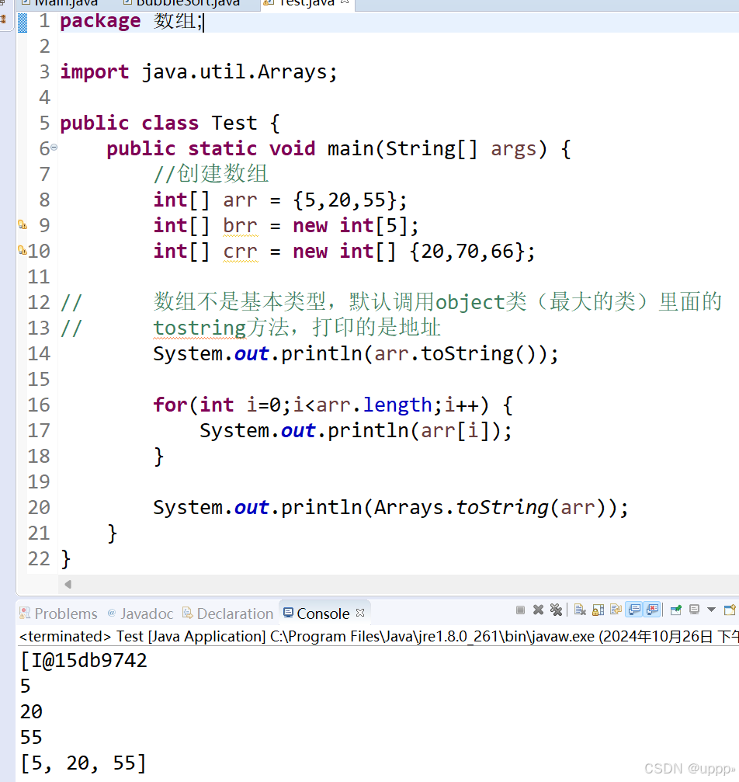This screenshot has height=782, width=739.
Task: Click Remove All Terminated Launches double-X icon
Action: tap(556, 610)
